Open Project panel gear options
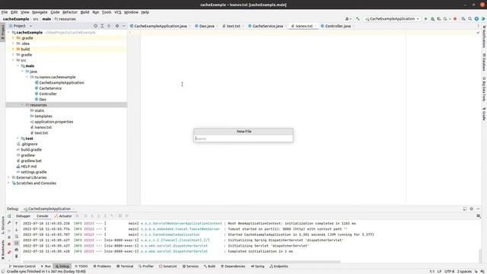The width and height of the screenshot is (487, 274). click(x=117, y=26)
